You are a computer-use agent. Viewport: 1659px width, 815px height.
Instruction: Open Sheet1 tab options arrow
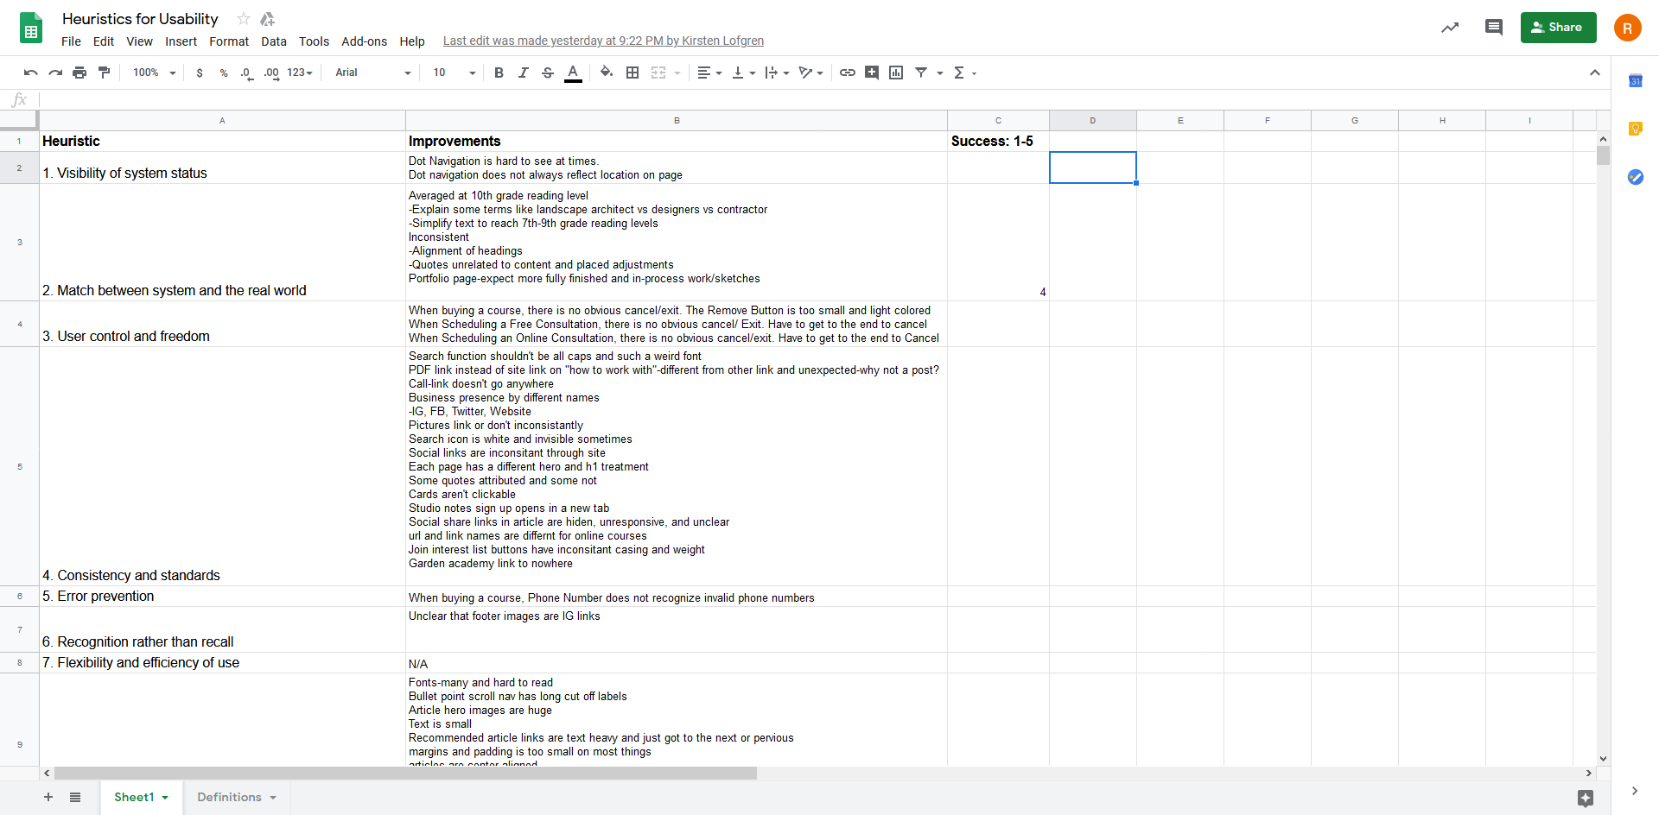coord(165,798)
